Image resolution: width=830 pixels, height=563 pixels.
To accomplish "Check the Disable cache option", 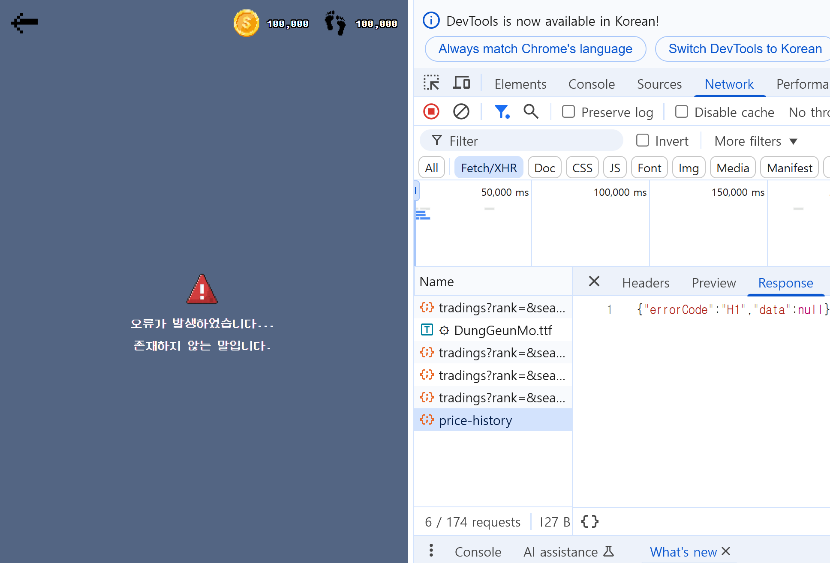I will (x=682, y=112).
